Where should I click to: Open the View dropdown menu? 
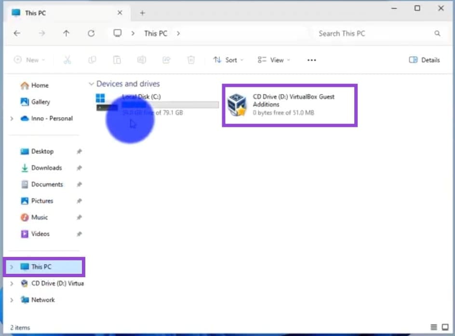274,60
